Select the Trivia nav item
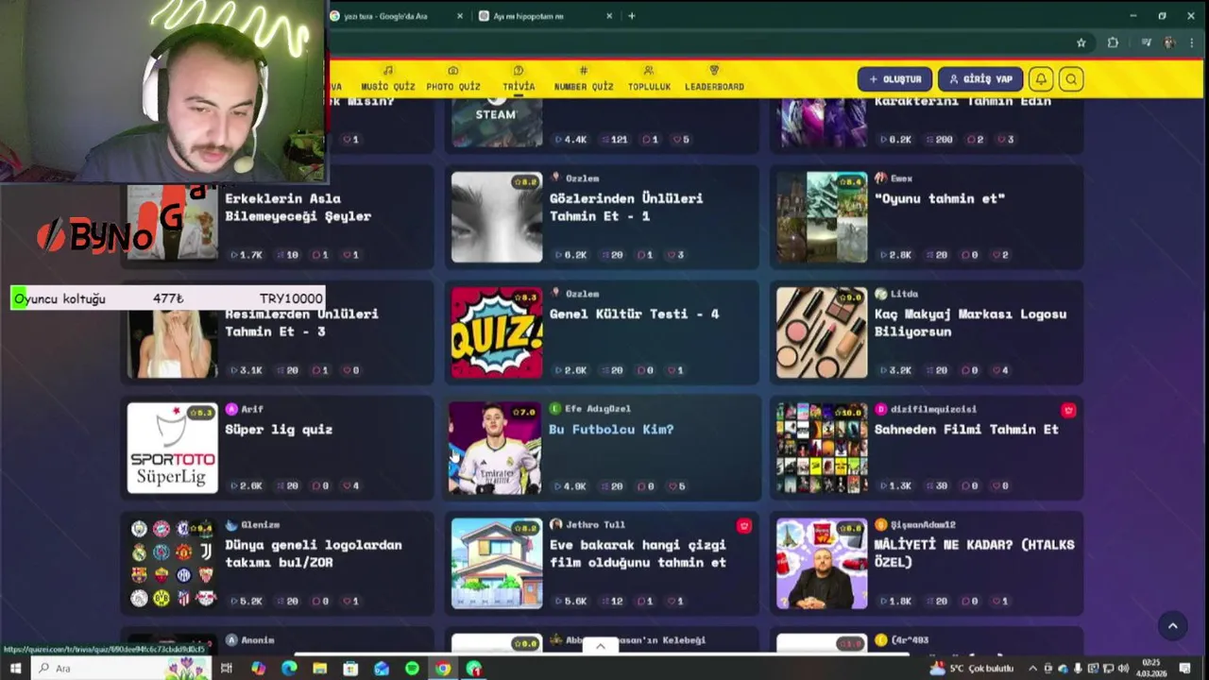This screenshot has height=680, width=1209. pos(519,78)
